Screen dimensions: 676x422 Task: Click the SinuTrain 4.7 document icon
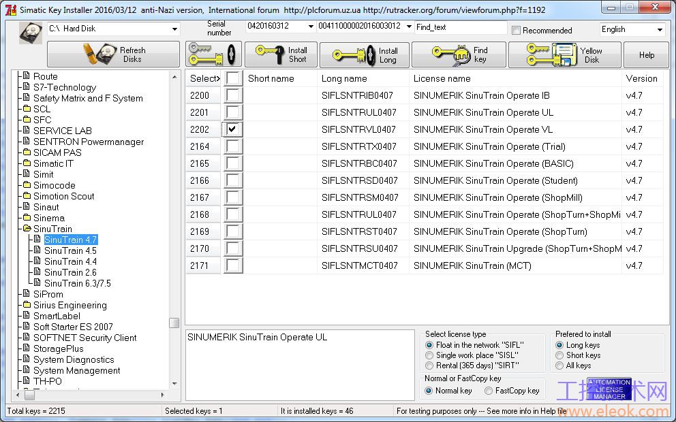(x=37, y=239)
